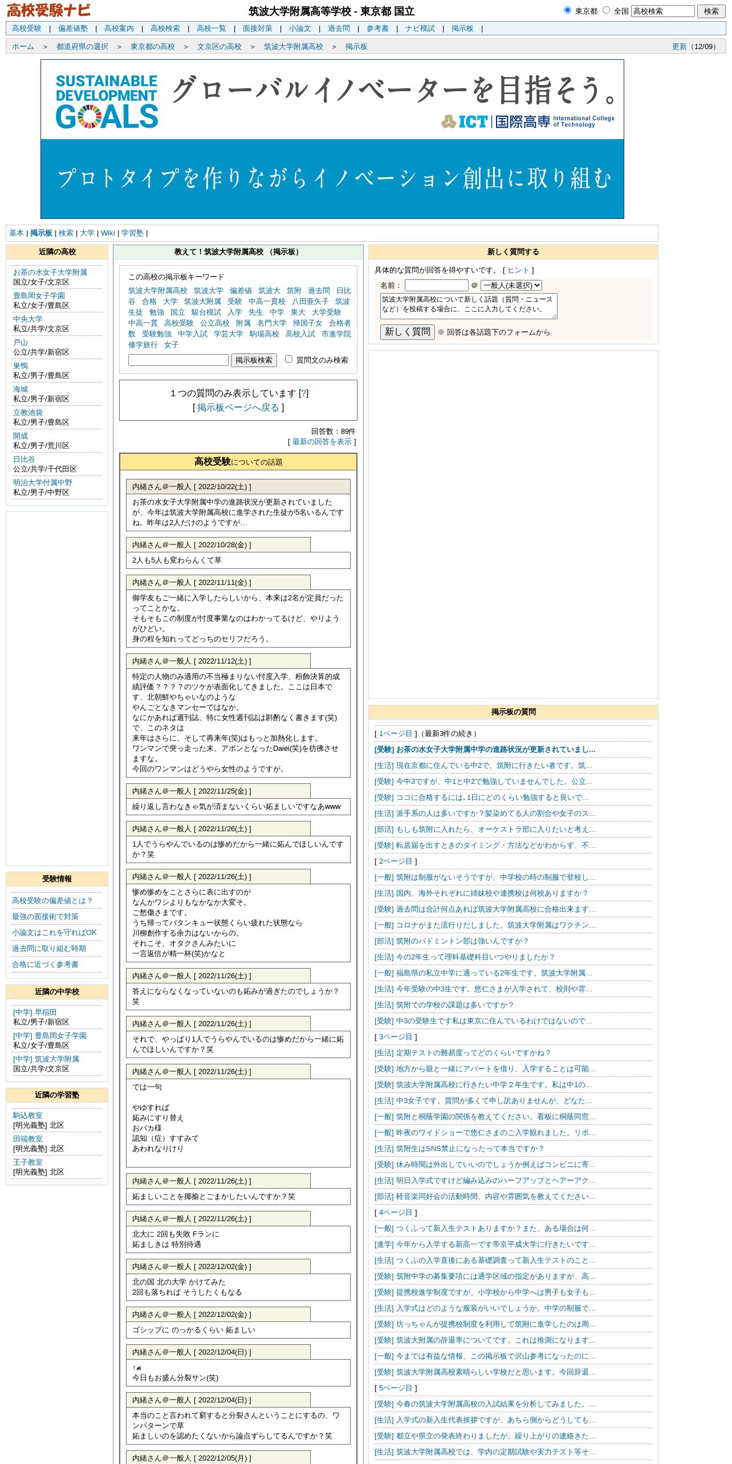Open 1ページ目 page link
Viewport: 732px width, 1464px height.
point(396,734)
